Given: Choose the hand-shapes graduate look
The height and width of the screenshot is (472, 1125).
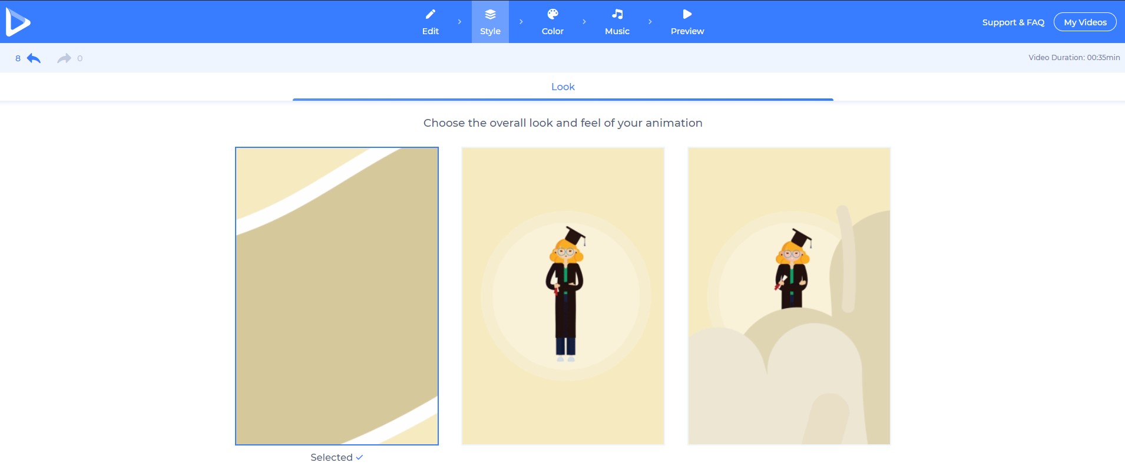Looking at the screenshot, I should [x=789, y=296].
